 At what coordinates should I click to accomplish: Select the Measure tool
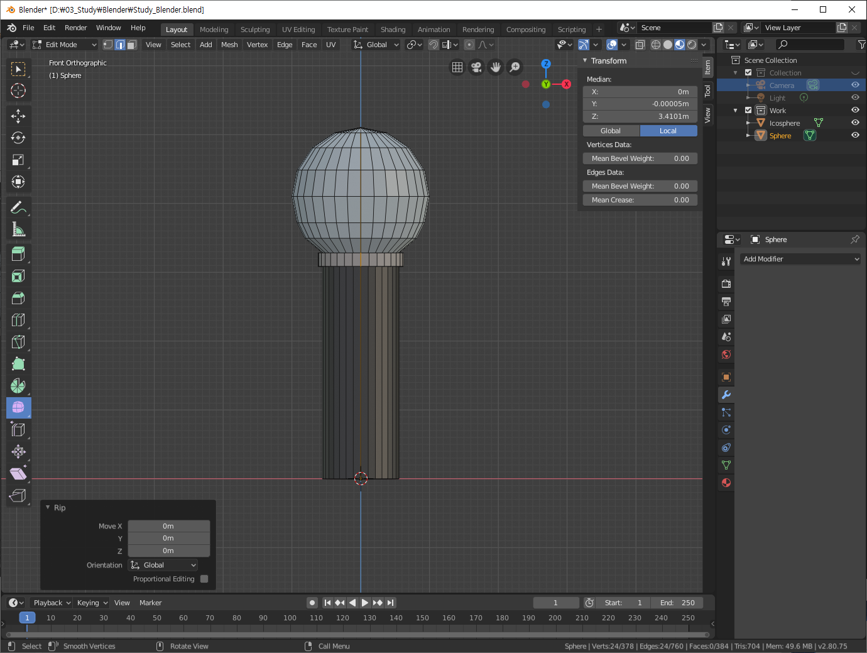click(18, 229)
